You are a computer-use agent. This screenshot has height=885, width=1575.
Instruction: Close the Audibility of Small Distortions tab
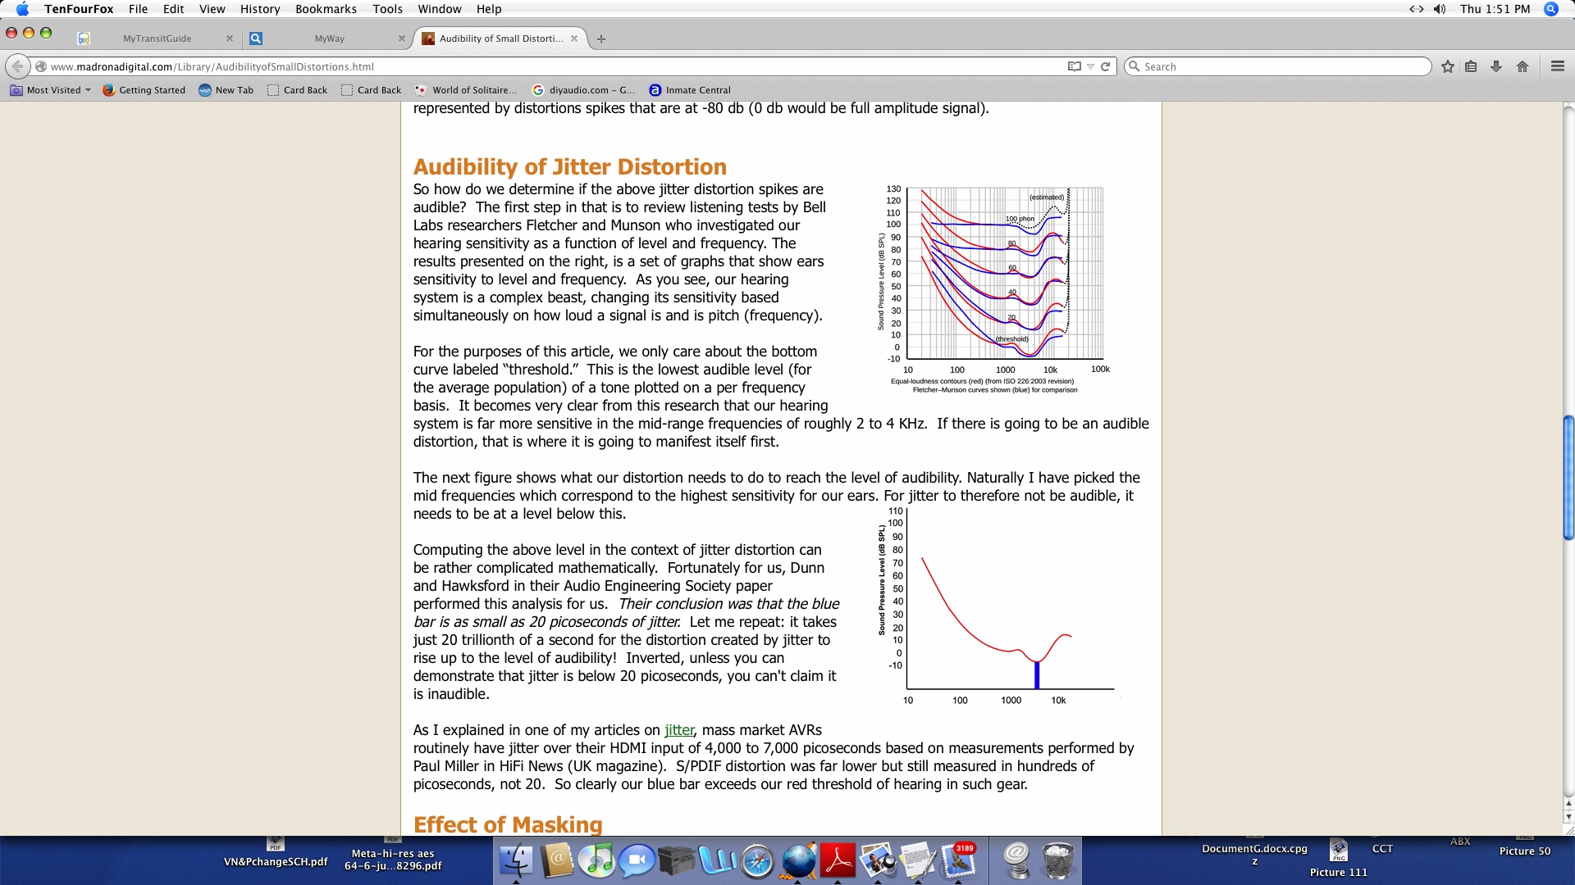coord(574,39)
